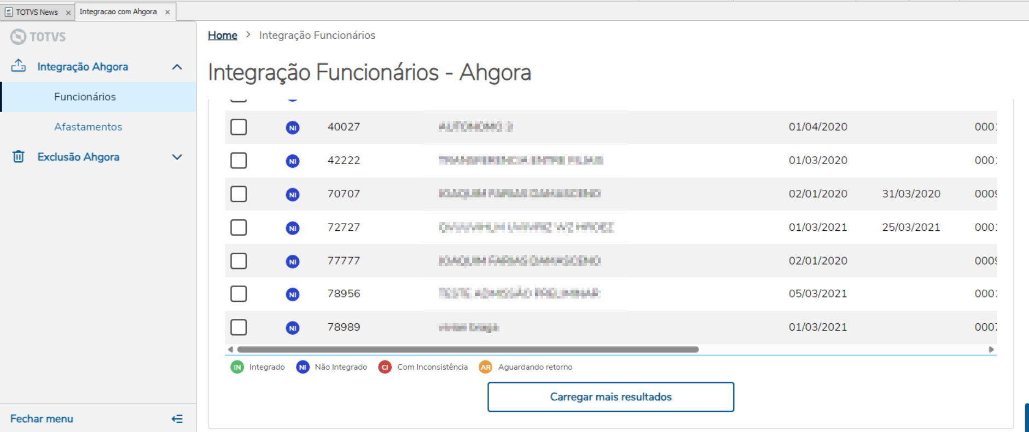Open the Afastamentos menu item
Viewport: 1029px width, 432px height.
tap(98, 127)
